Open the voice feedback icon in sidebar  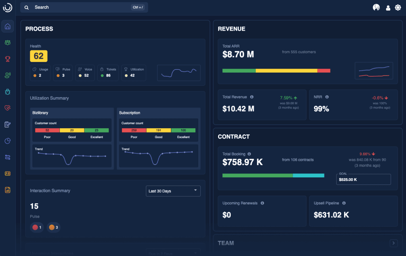coord(8,75)
